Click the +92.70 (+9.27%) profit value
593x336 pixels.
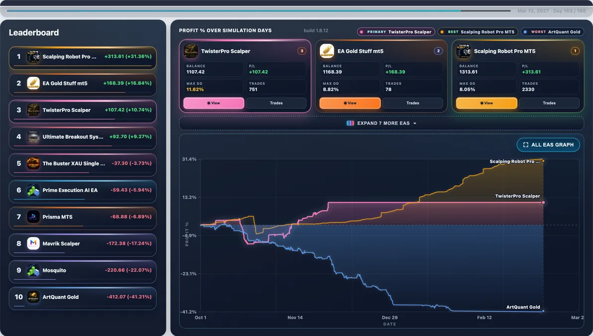tap(130, 137)
